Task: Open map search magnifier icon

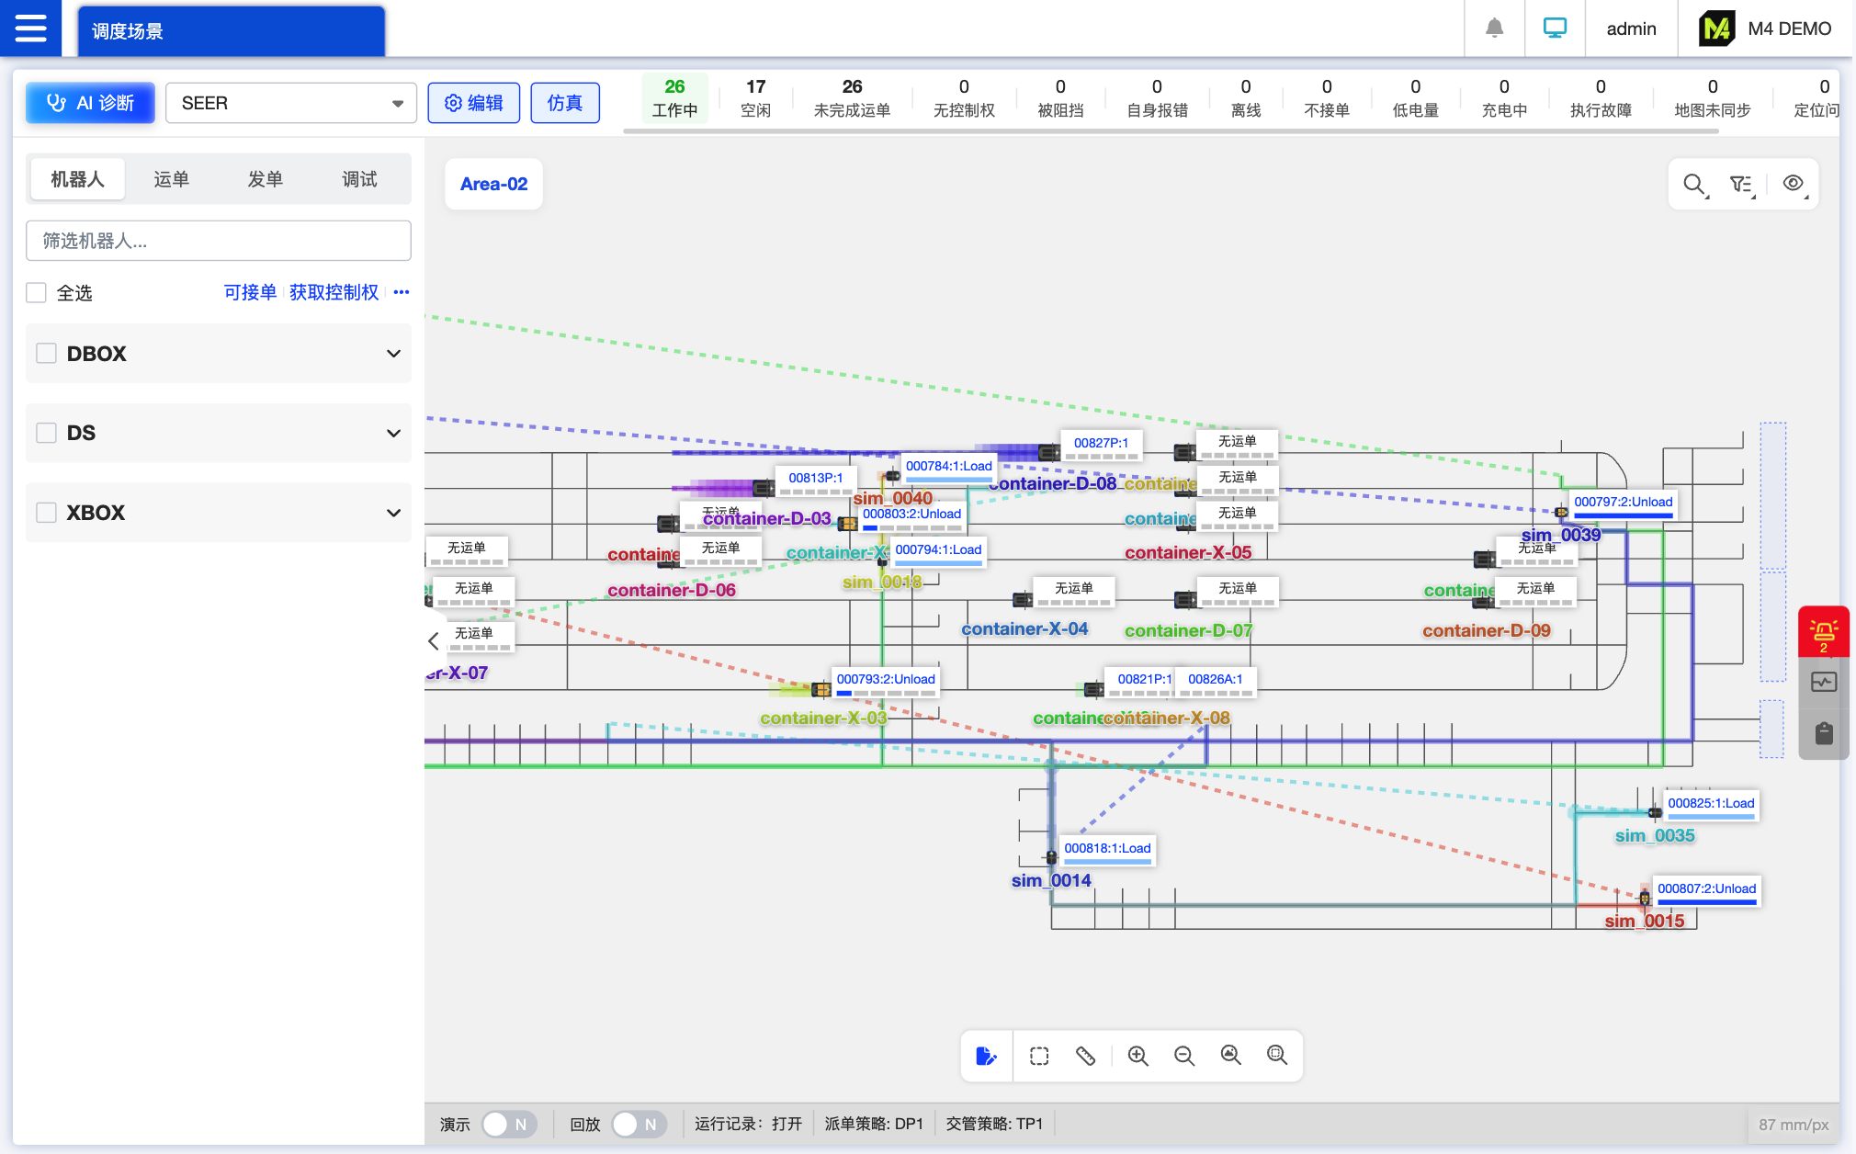Action: click(1694, 184)
